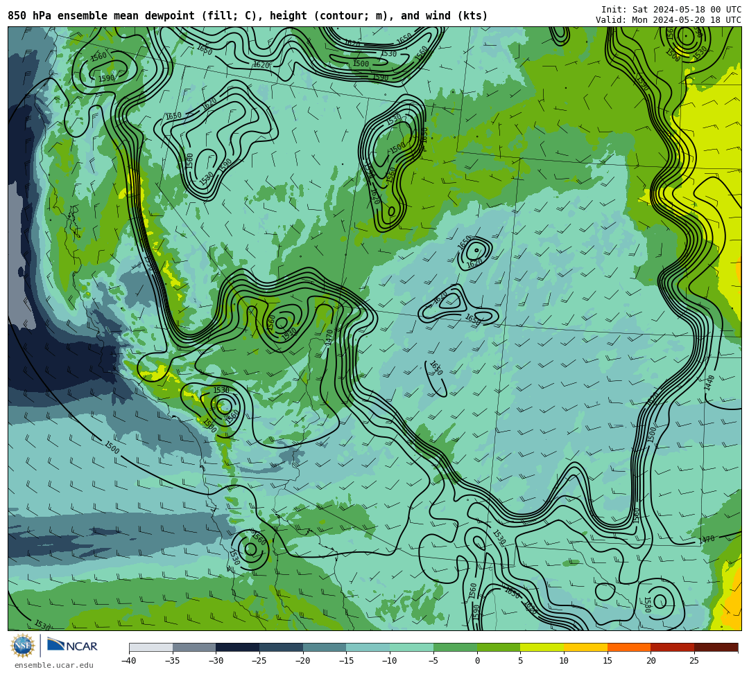This screenshot has height=674, width=749.
Task: Click the 10 to 15 amber swatch
Action: 585,647
